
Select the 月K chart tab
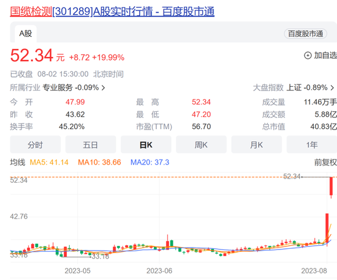point(256,145)
